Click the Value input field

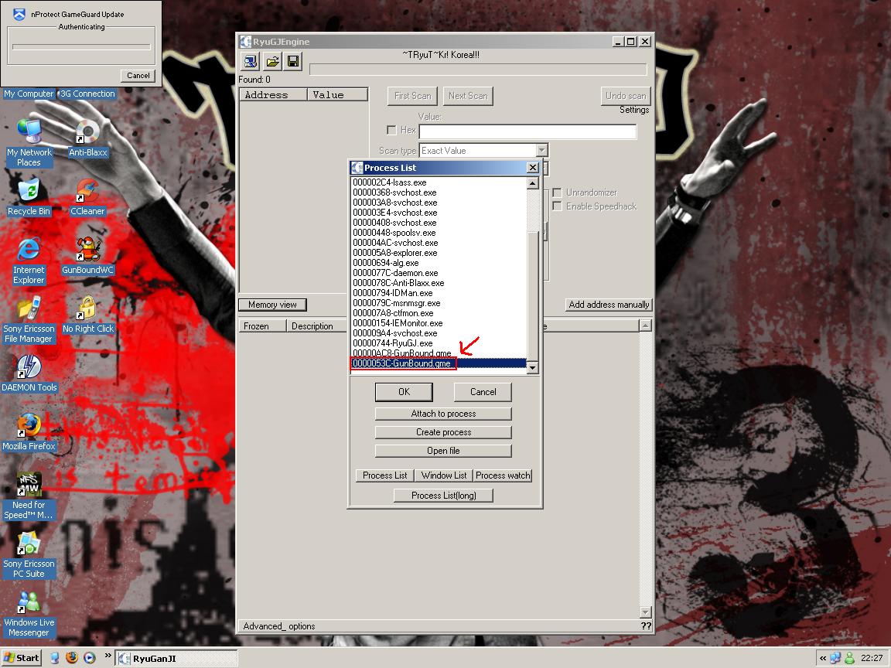pos(527,131)
